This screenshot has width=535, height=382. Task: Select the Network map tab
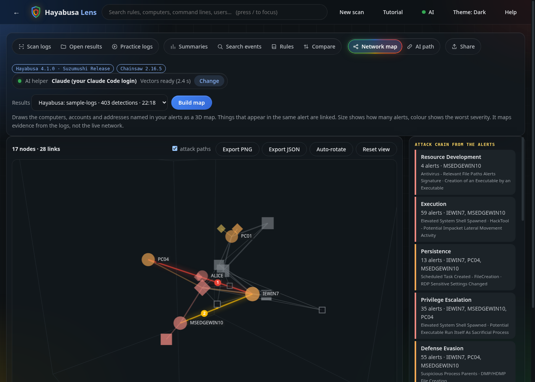(x=375, y=47)
